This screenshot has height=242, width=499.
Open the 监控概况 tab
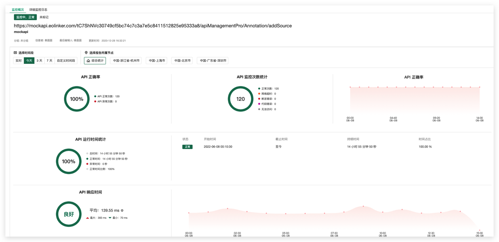pyautogui.click(x=18, y=10)
